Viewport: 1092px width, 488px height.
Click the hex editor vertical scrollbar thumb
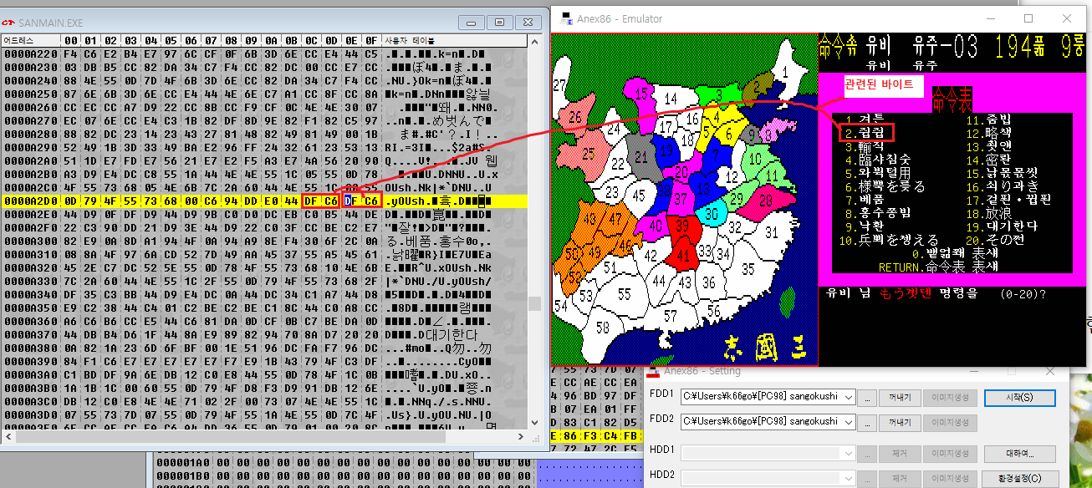coord(534,304)
